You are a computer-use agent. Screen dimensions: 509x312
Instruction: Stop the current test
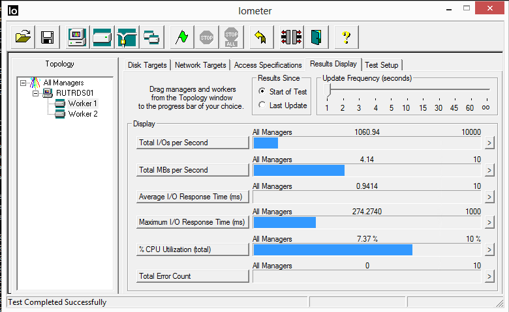[x=206, y=37]
